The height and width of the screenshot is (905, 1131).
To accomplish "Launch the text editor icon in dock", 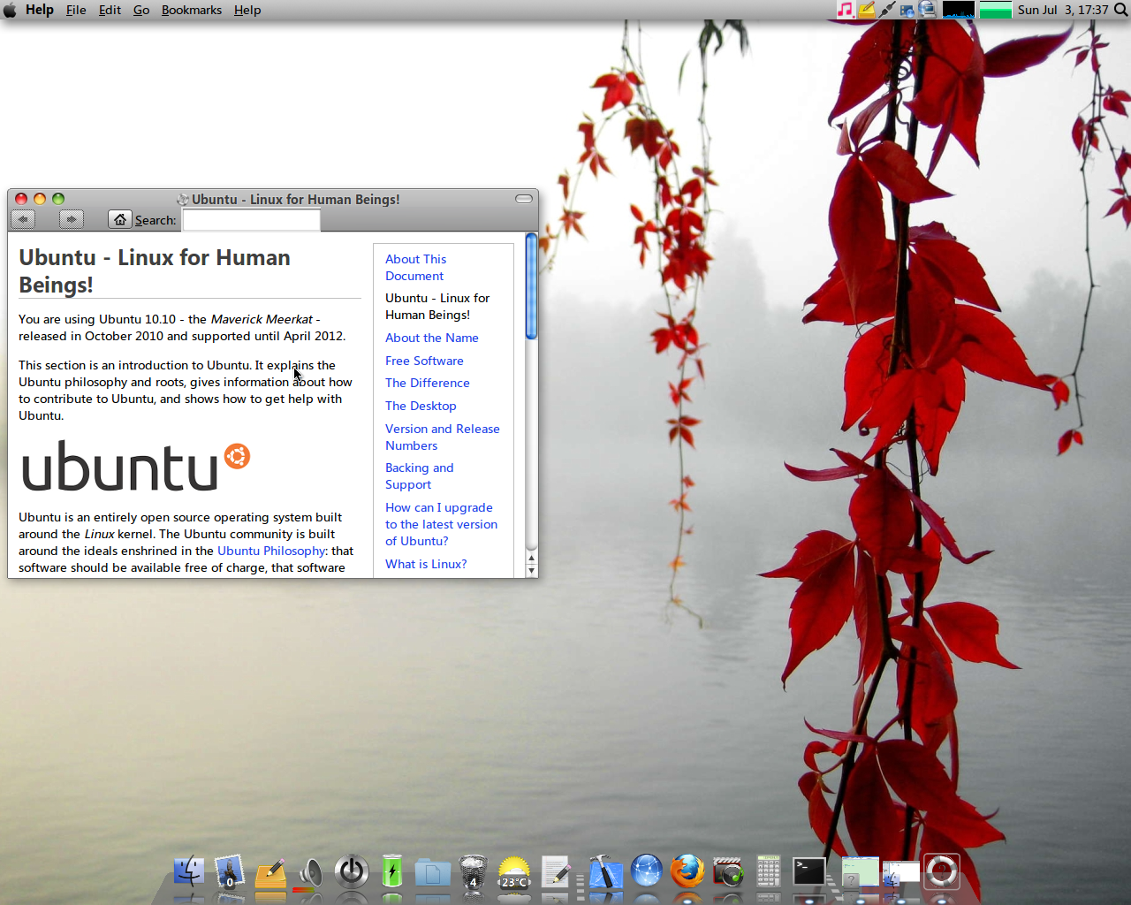I will point(556,872).
